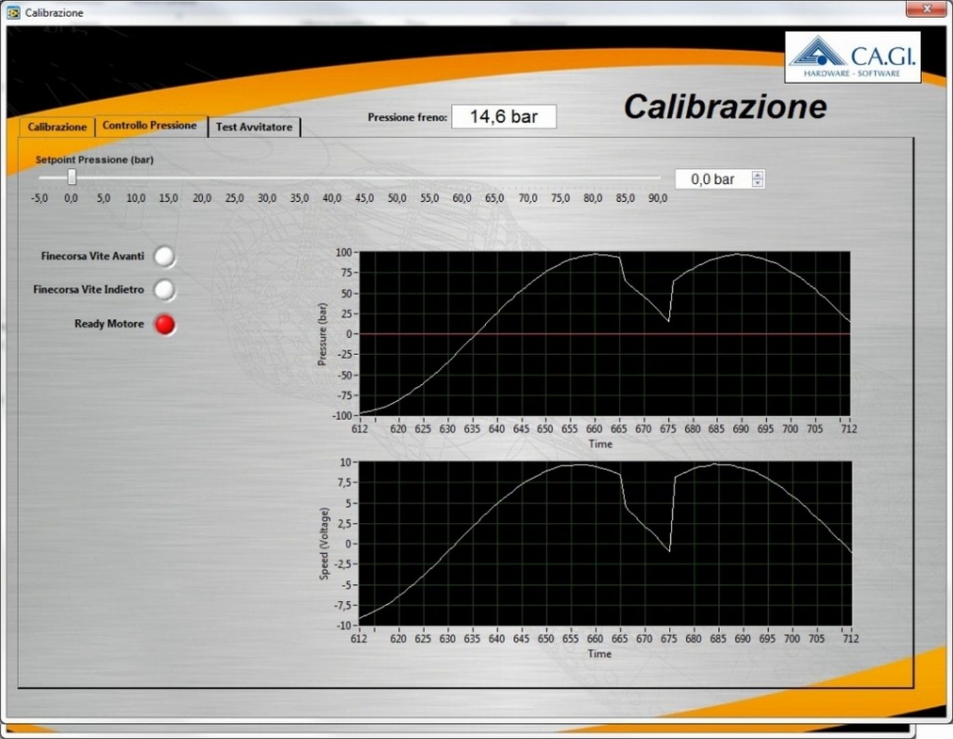Screen dimensions: 953x739
Task: Decrement the setpoint bar value with down arrow
Action: 757,183
